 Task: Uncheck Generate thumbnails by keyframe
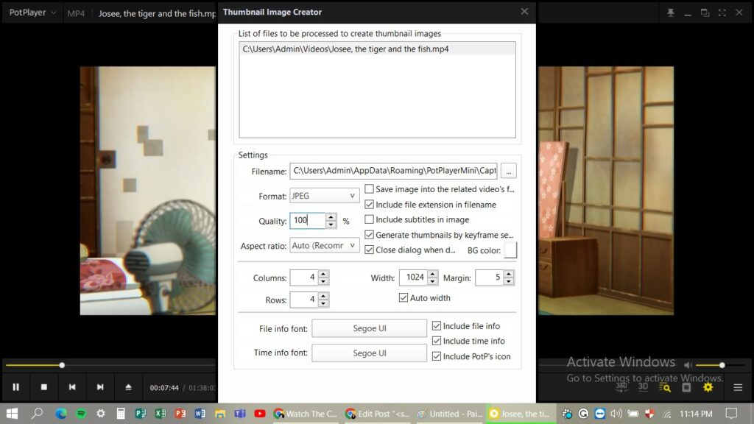(x=370, y=235)
